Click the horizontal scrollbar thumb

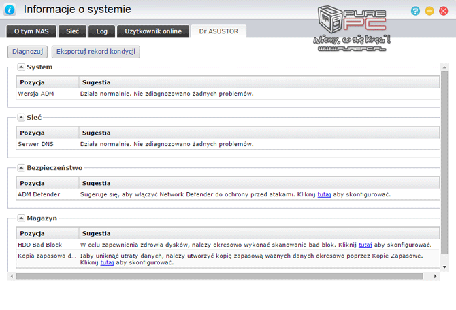(220, 276)
